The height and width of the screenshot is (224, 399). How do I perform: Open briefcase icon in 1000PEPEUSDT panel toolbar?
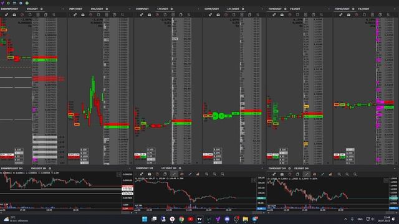point(14,15)
